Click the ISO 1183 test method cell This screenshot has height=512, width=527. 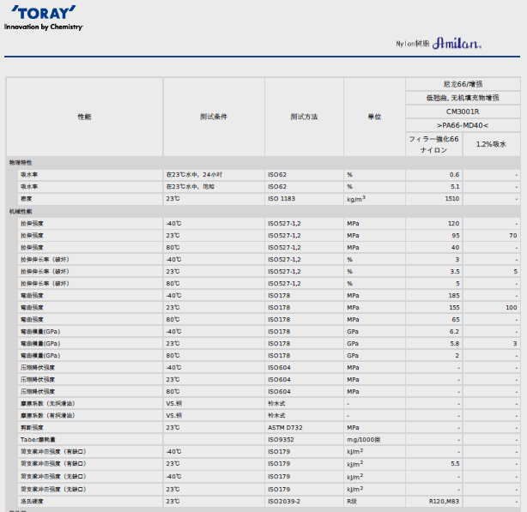(282, 198)
